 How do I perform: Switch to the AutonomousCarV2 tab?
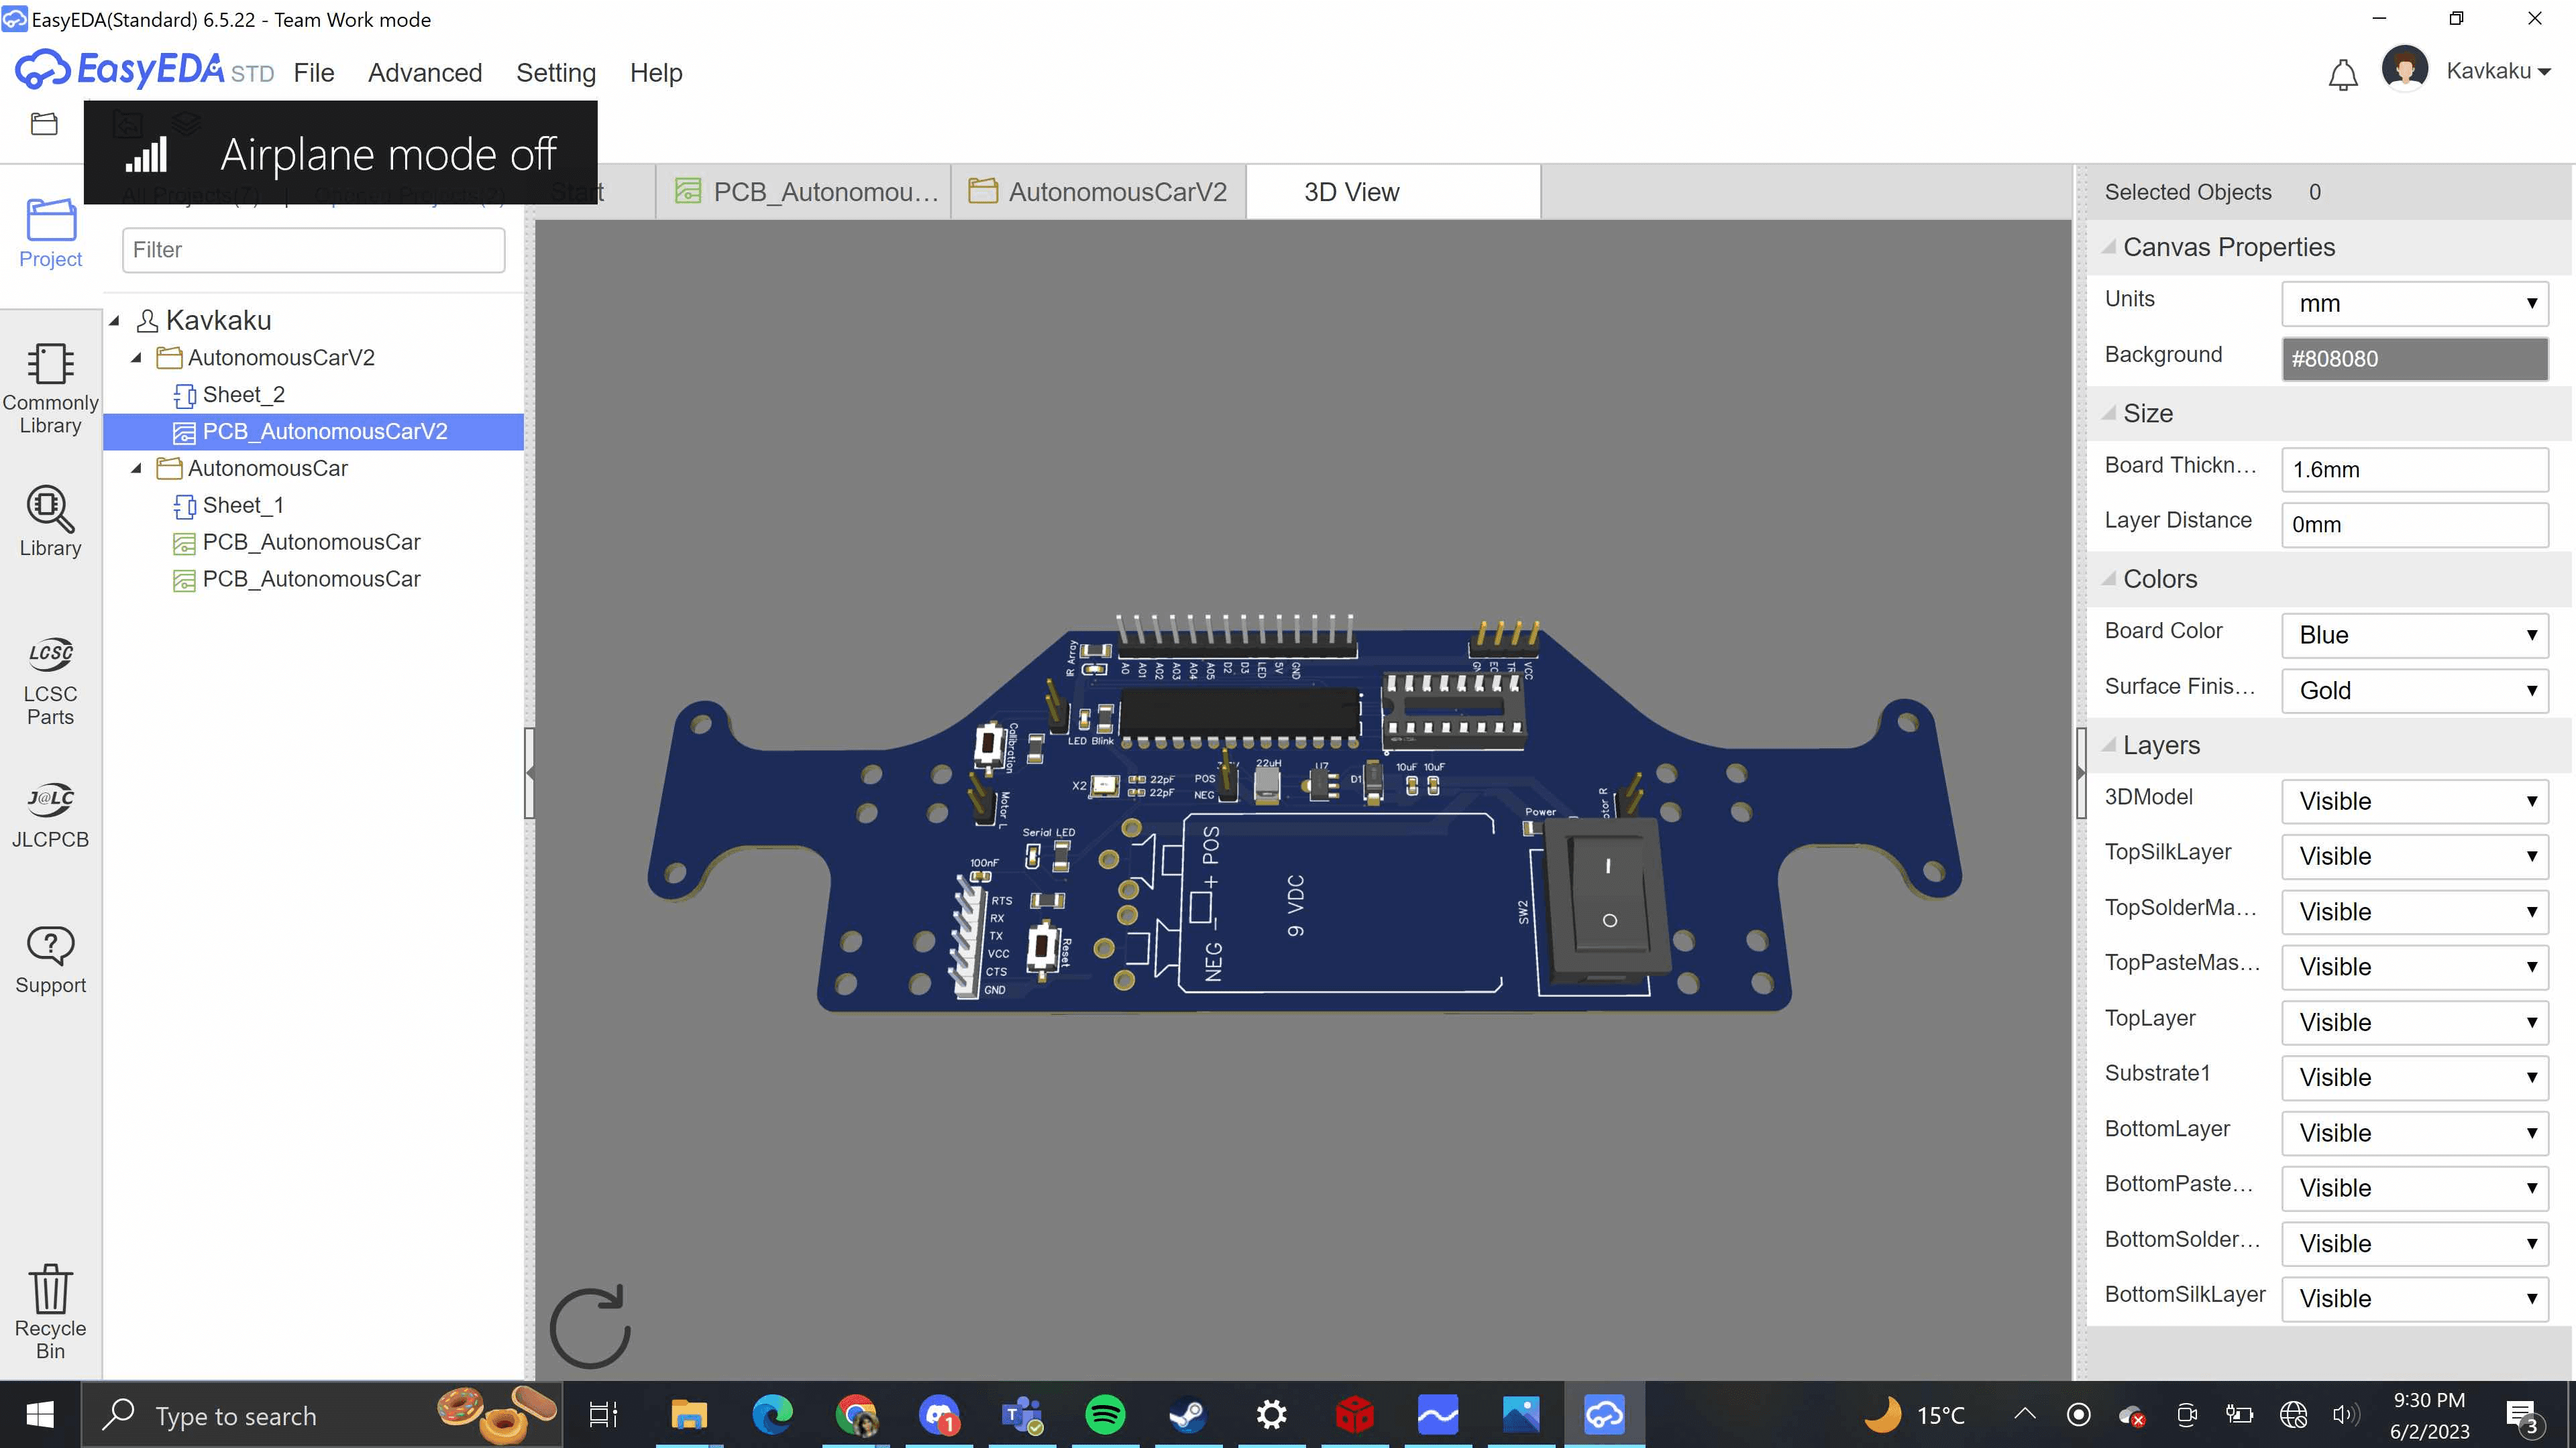pyautogui.click(x=1099, y=192)
